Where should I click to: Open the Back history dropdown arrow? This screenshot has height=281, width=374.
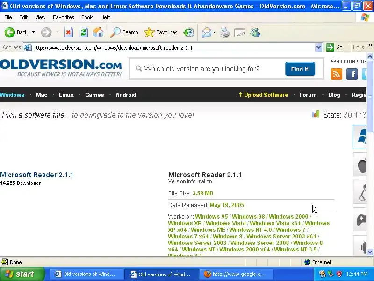point(33,32)
